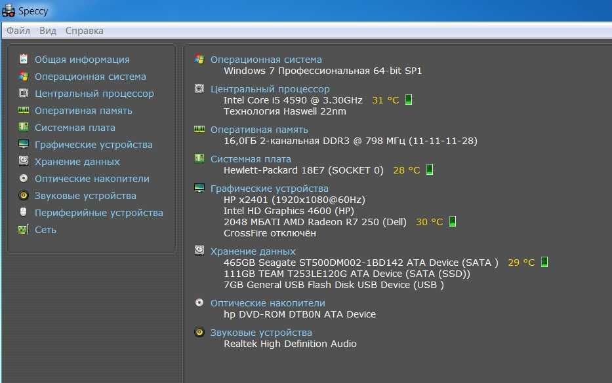Show Оперативная память sidebar section
This screenshot has height=383, width=612.
click(x=83, y=111)
